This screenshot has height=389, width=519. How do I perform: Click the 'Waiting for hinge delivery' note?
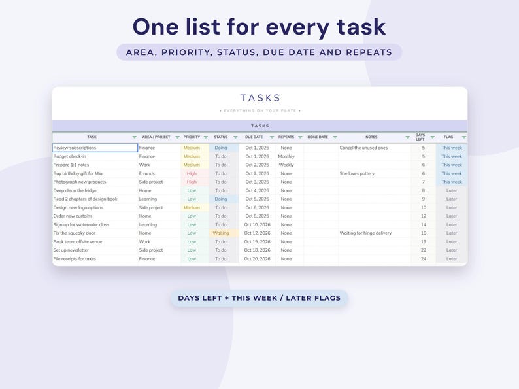(375, 233)
